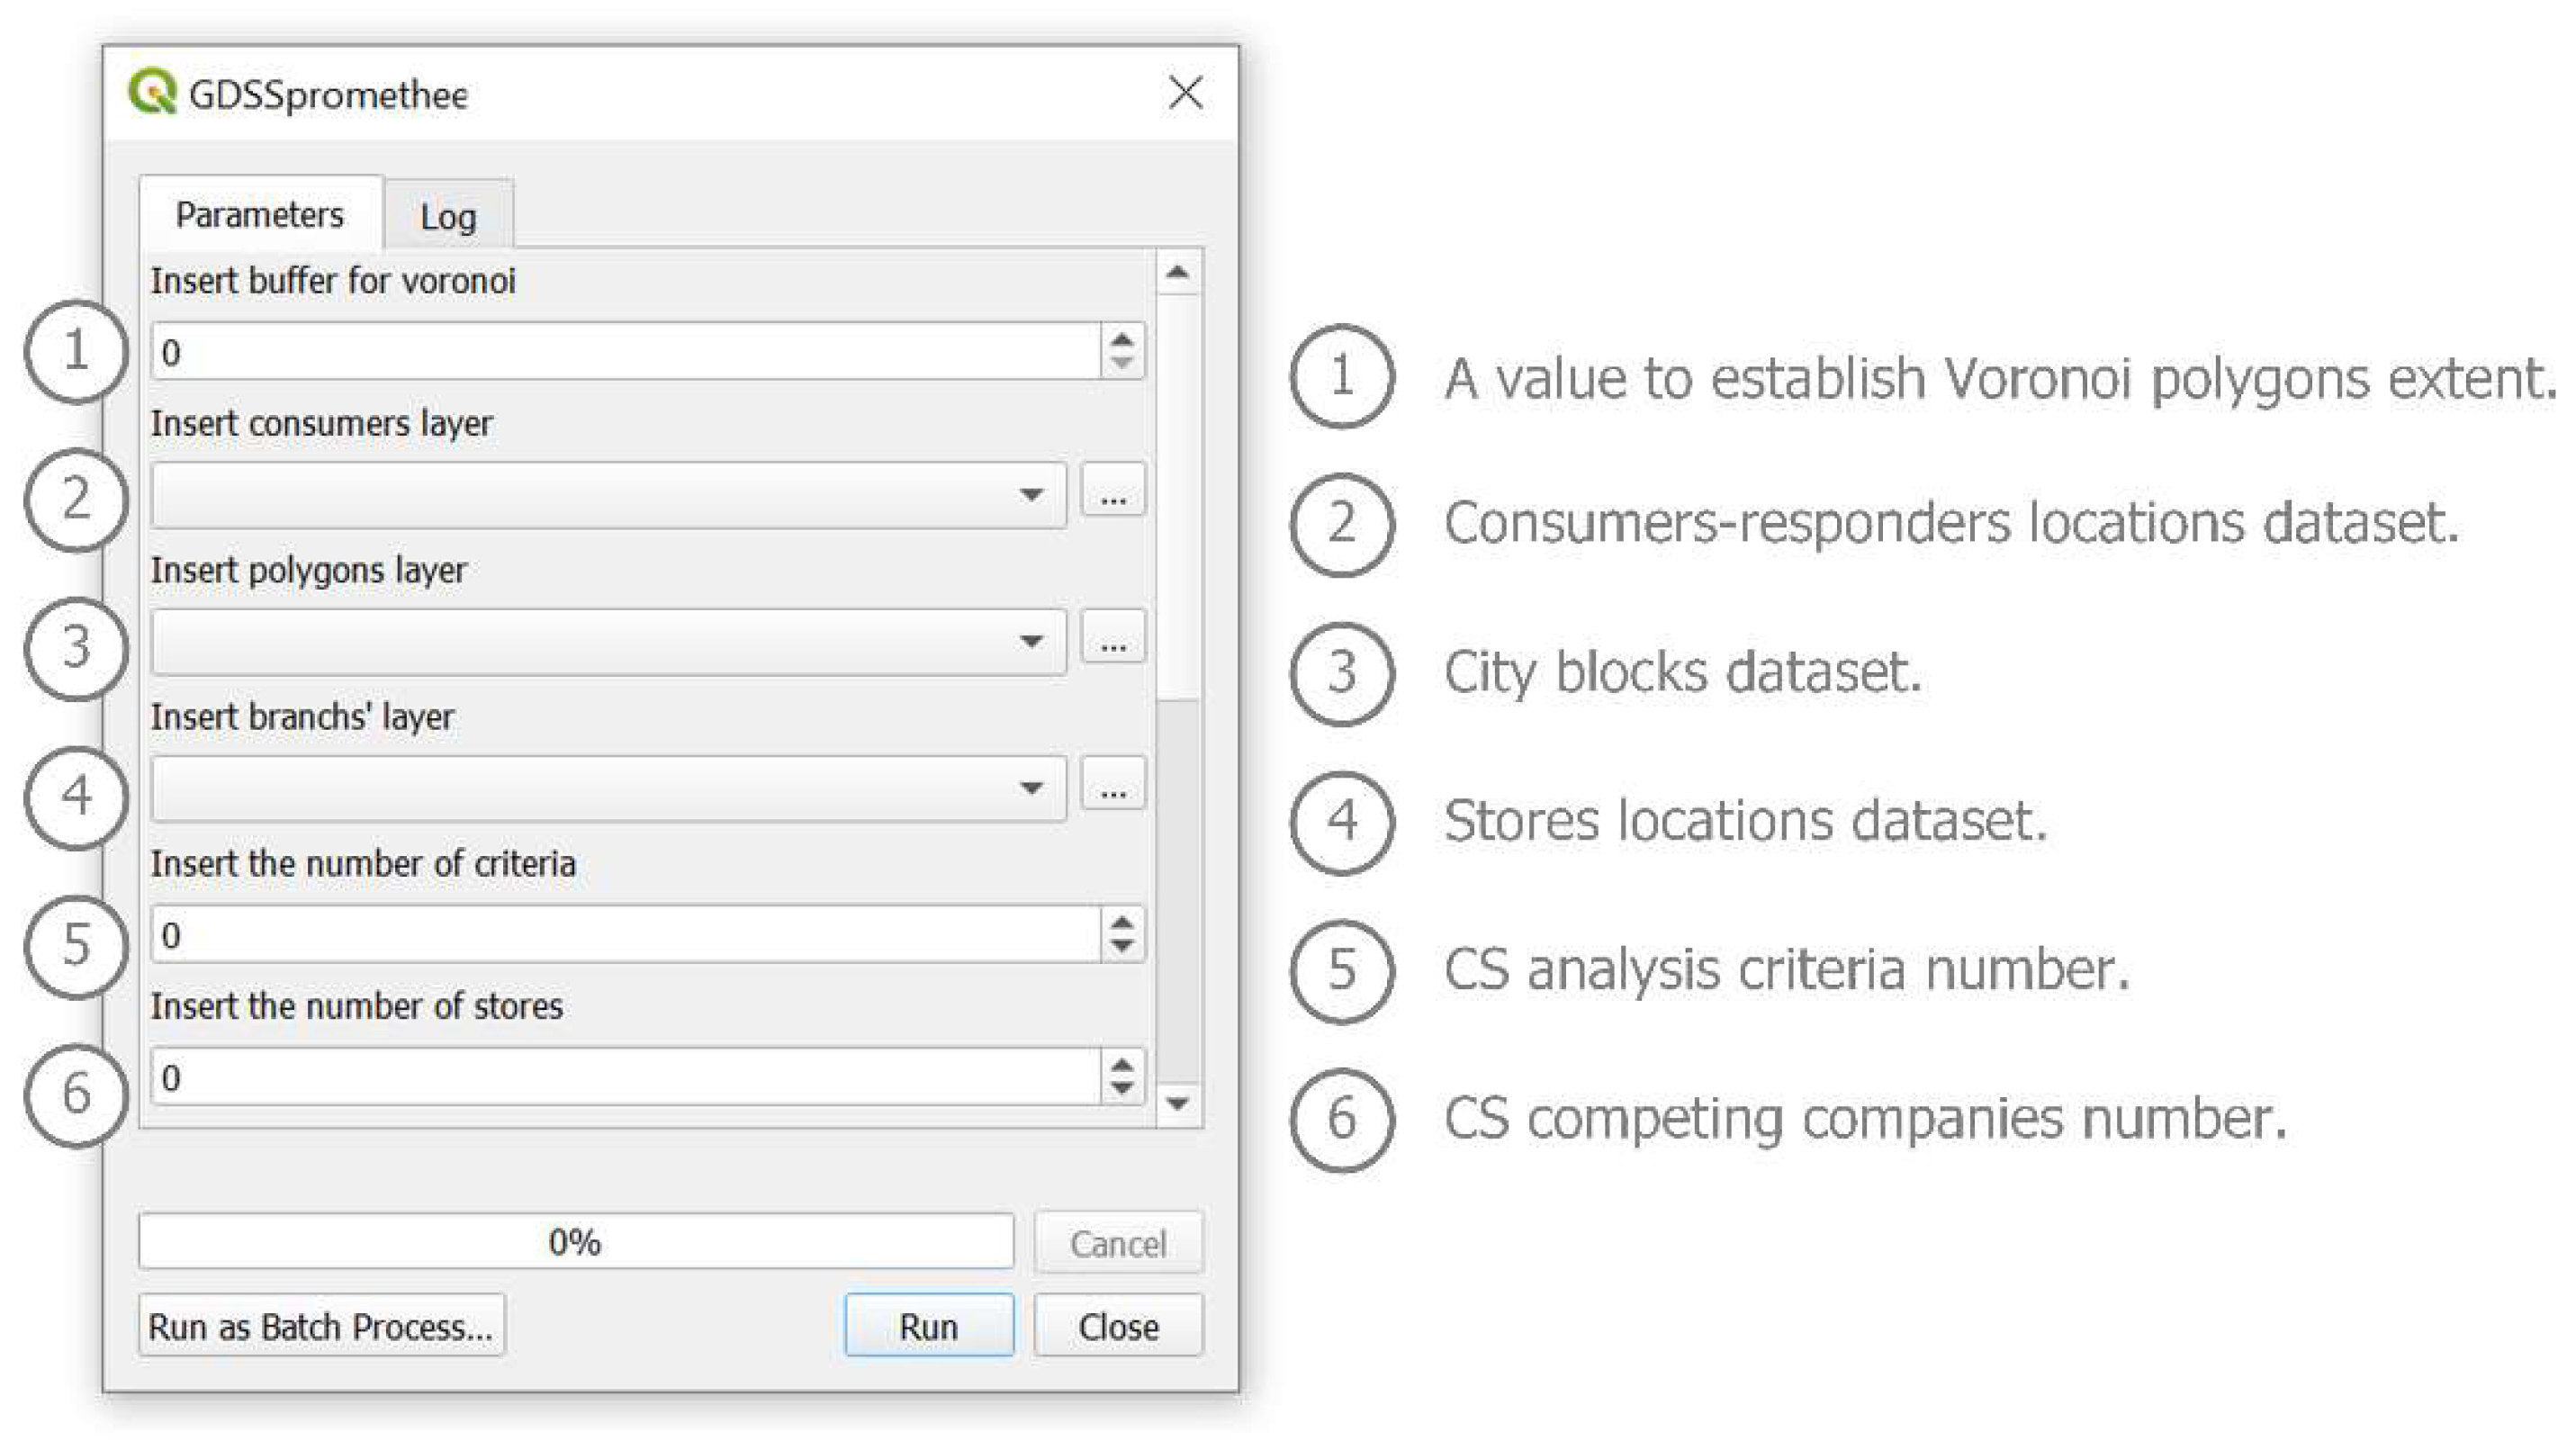Select the Parameters tab
This screenshot has height=1450, width=2576.
(x=260, y=214)
